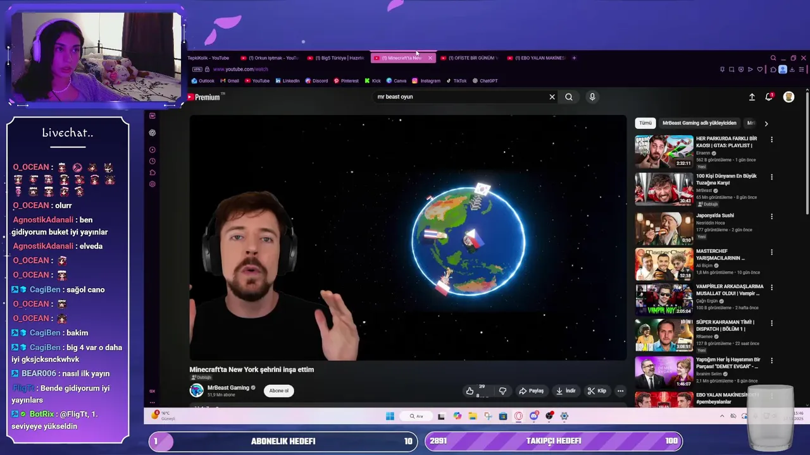Open ChatGPT bookmark in bookmarks bar

pyautogui.click(x=485, y=81)
